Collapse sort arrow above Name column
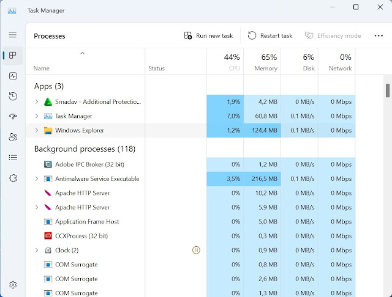The height and width of the screenshot is (297, 392). [x=82, y=53]
